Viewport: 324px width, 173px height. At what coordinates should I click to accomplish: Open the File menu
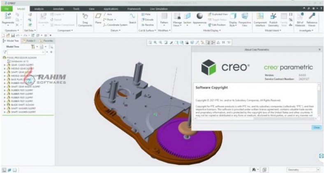7,9
